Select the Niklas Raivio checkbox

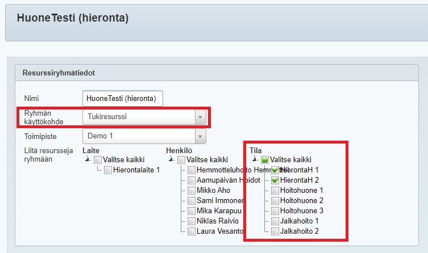tap(192, 221)
